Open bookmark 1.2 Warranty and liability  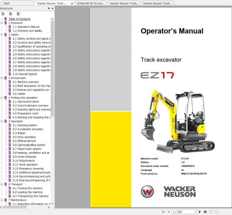click(27, 31)
